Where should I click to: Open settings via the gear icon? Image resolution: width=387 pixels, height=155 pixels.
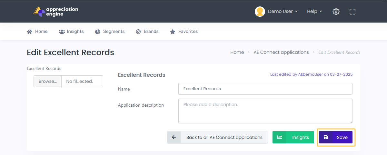click(x=336, y=12)
